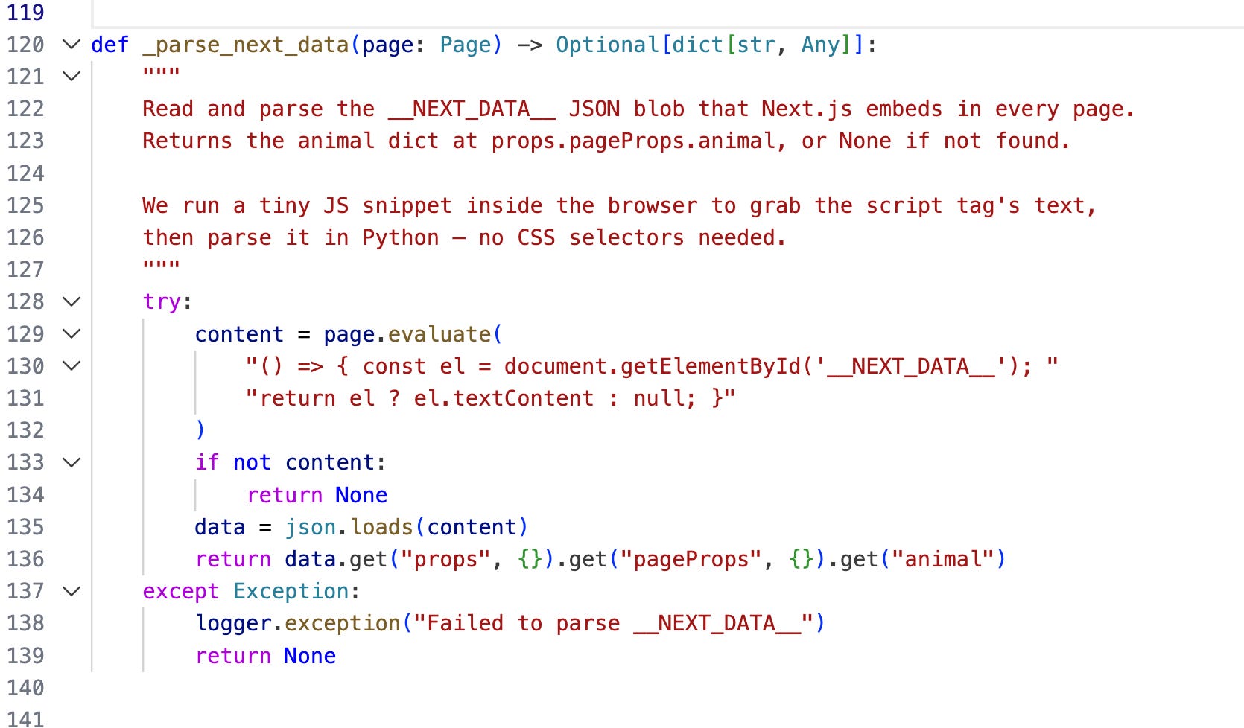1244x728 pixels.
Task: Click 'return None' on line 139
Action: pos(265,656)
